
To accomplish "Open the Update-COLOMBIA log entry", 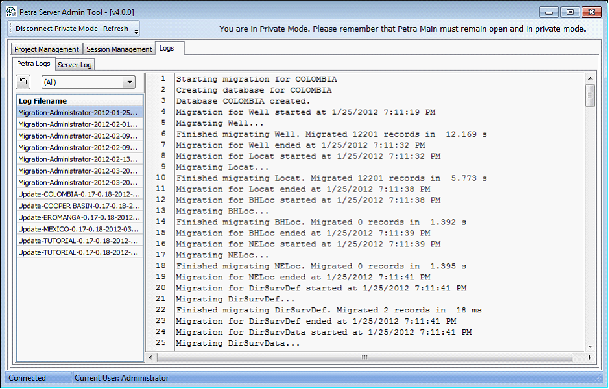I will point(78,194).
